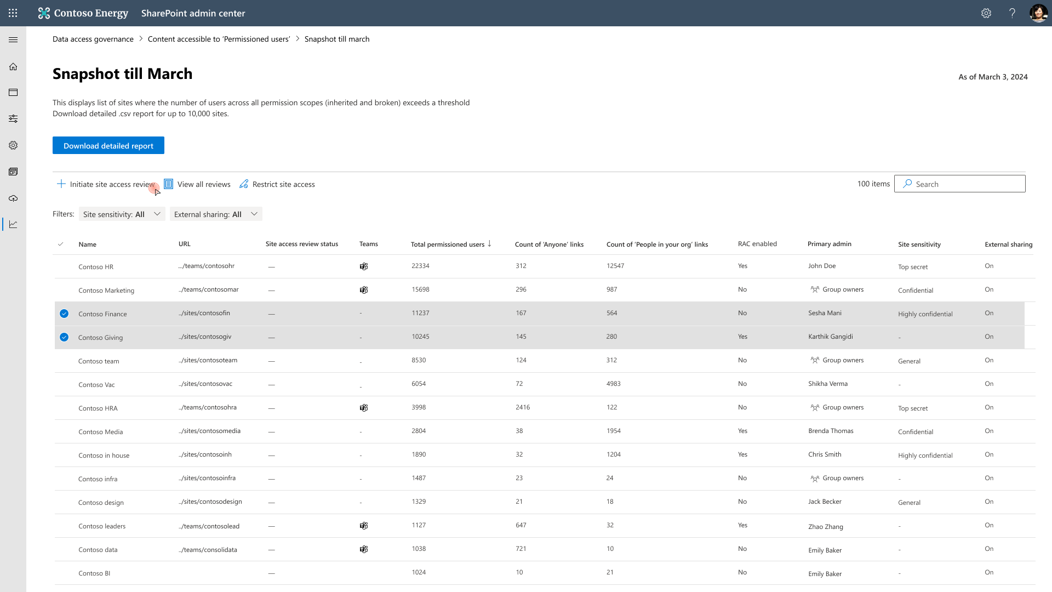Go to Data access governance breadcrumb
Screen dimensions: 1052x592
point(93,39)
